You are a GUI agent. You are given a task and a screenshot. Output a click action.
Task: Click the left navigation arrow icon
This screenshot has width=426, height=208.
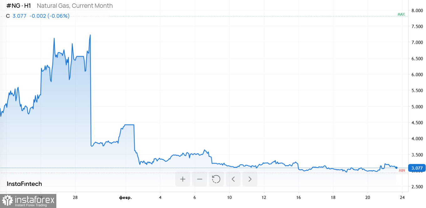[233, 179]
